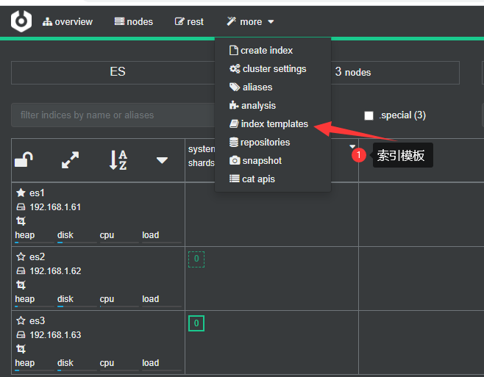Click the disk drive icon beside 192.168.1.63
The height and width of the screenshot is (377, 484).
pos(21,334)
